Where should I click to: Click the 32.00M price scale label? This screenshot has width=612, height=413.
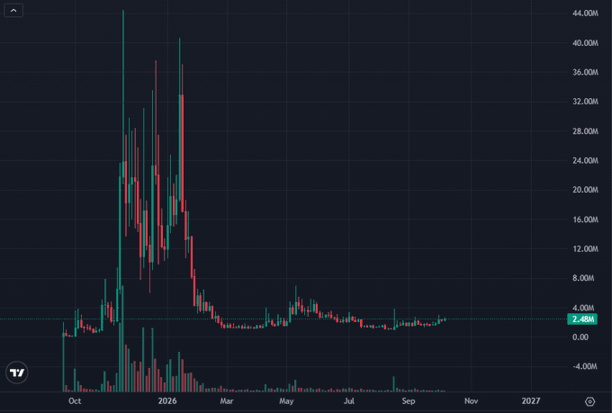585,102
